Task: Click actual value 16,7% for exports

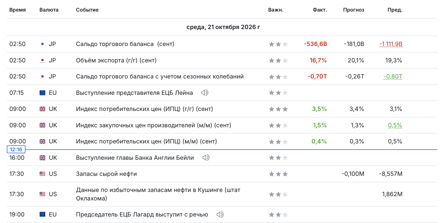Action: (x=318, y=60)
